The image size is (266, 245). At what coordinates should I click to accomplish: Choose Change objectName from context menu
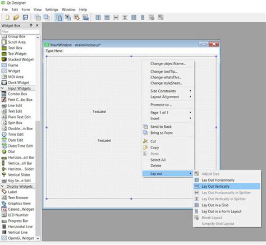tap(168, 64)
